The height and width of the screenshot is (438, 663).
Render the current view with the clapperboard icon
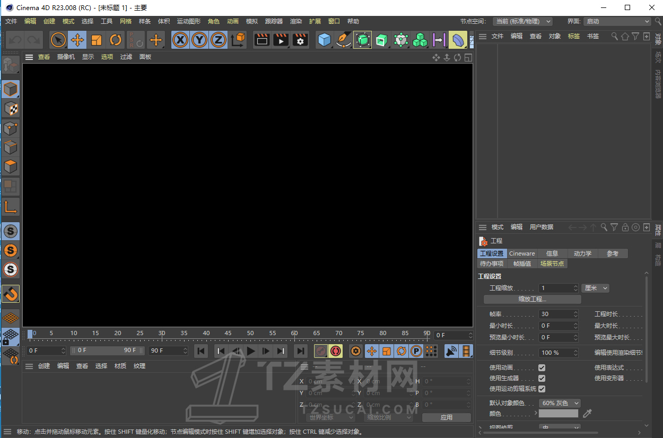pos(262,40)
